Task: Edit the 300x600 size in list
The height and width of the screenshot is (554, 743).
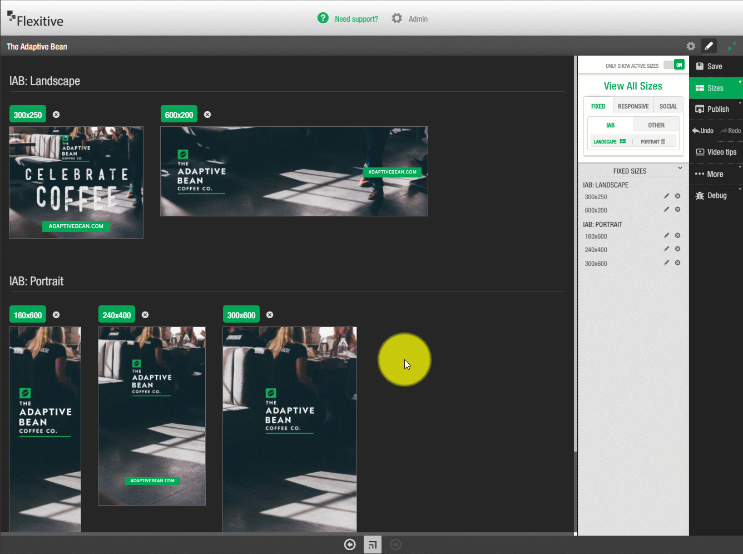Action: [666, 263]
